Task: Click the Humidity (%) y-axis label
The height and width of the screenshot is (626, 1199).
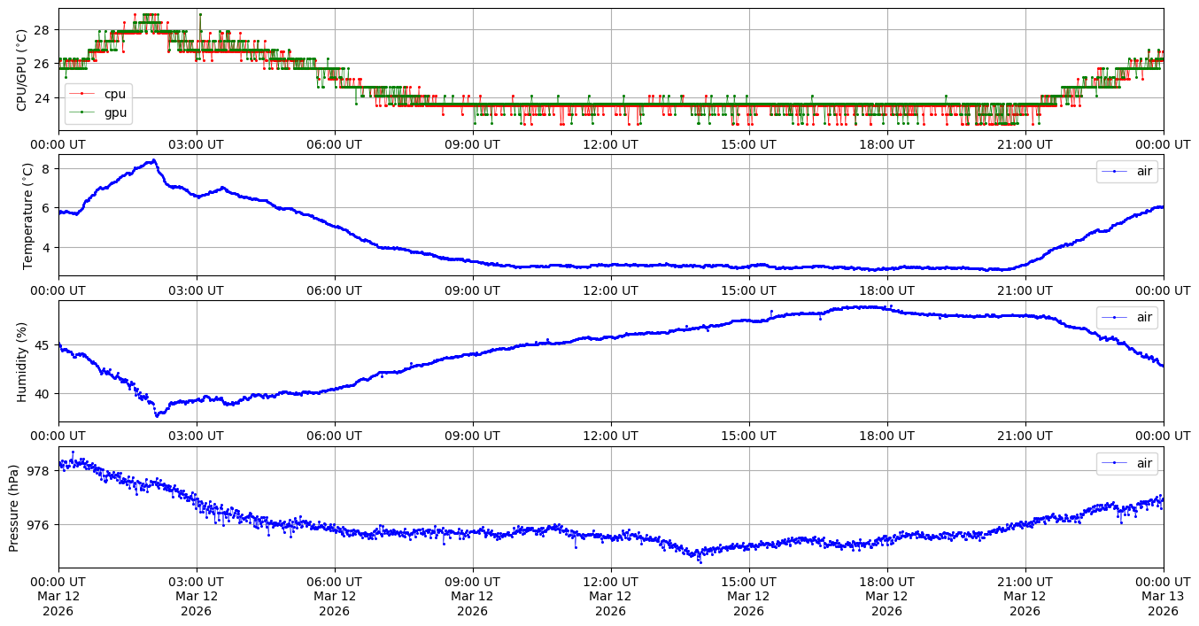Action: (x=21, y=361)
